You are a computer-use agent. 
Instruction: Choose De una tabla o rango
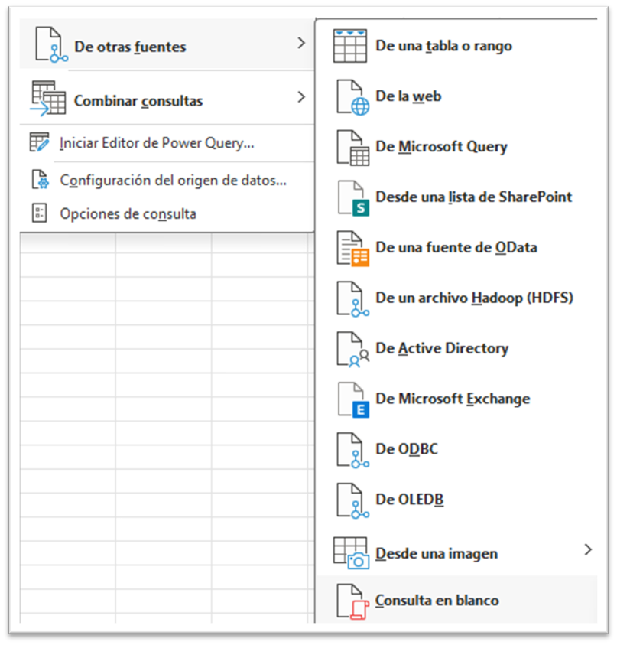pyautogui.click(x=457, y=46)
